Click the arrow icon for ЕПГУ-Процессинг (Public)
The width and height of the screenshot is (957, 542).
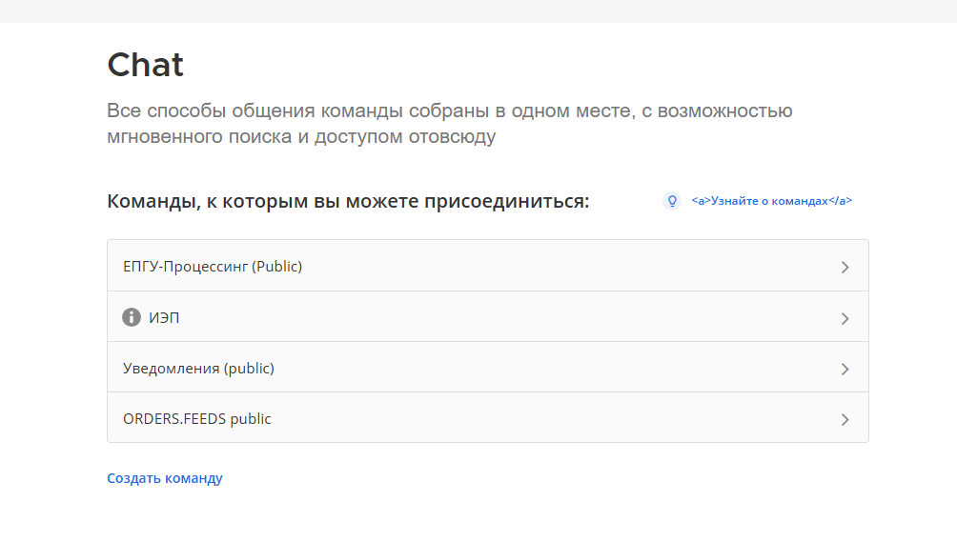pyautogui.click(x=845, y=267)
